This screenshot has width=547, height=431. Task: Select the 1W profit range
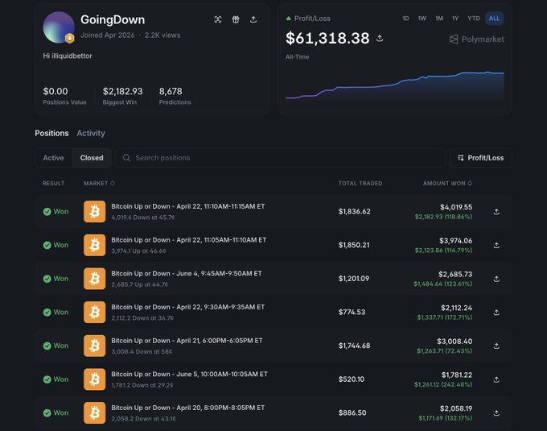(x=422, y=19)
